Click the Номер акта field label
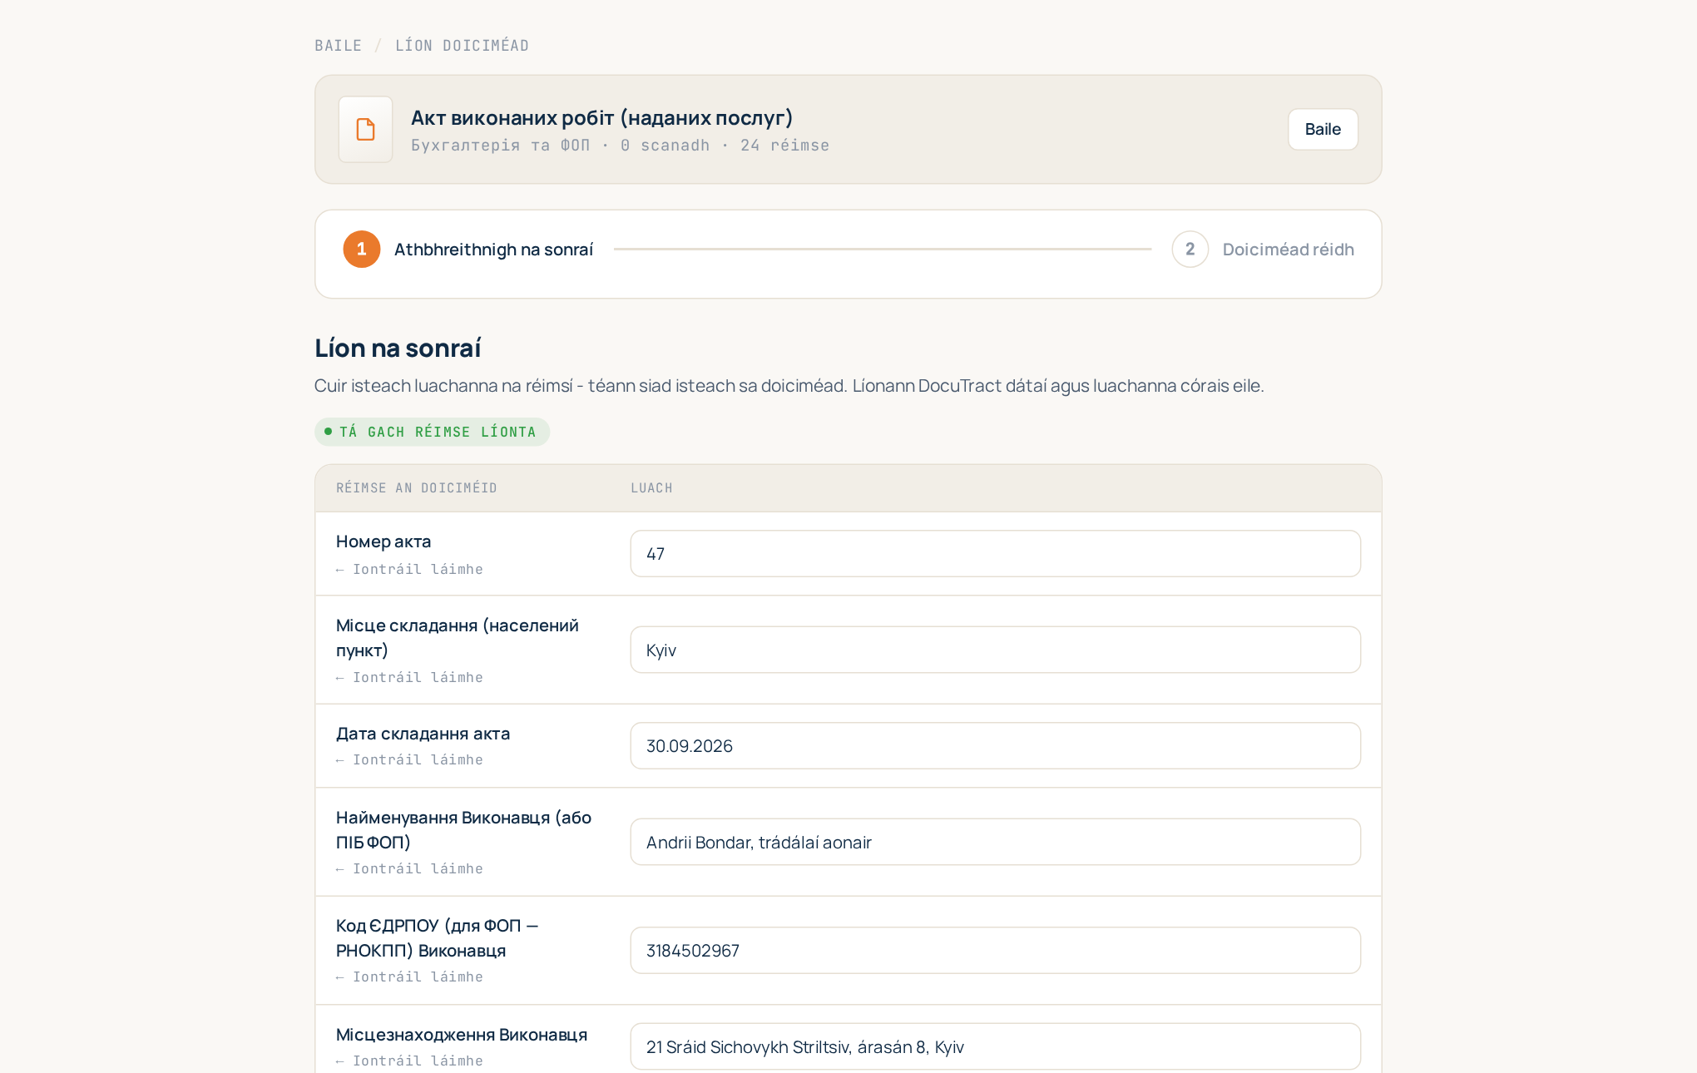Viewport: 1697px width, 1073px height. tap(383, 541)
